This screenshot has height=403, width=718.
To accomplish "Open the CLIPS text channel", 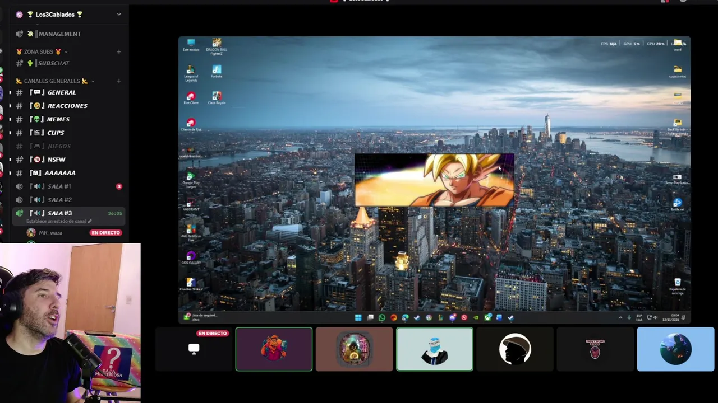I will pyautogui.click(x=68, y=133).
